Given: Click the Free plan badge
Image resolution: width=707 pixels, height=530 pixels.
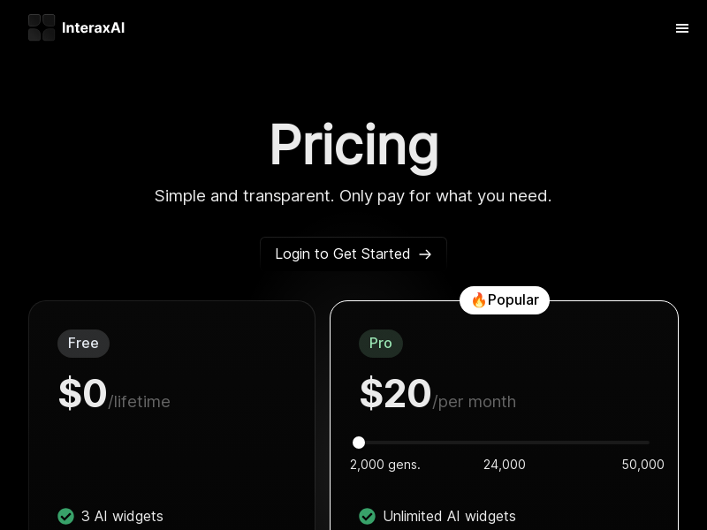Looking at the screenshot, I should click(83, 344).
